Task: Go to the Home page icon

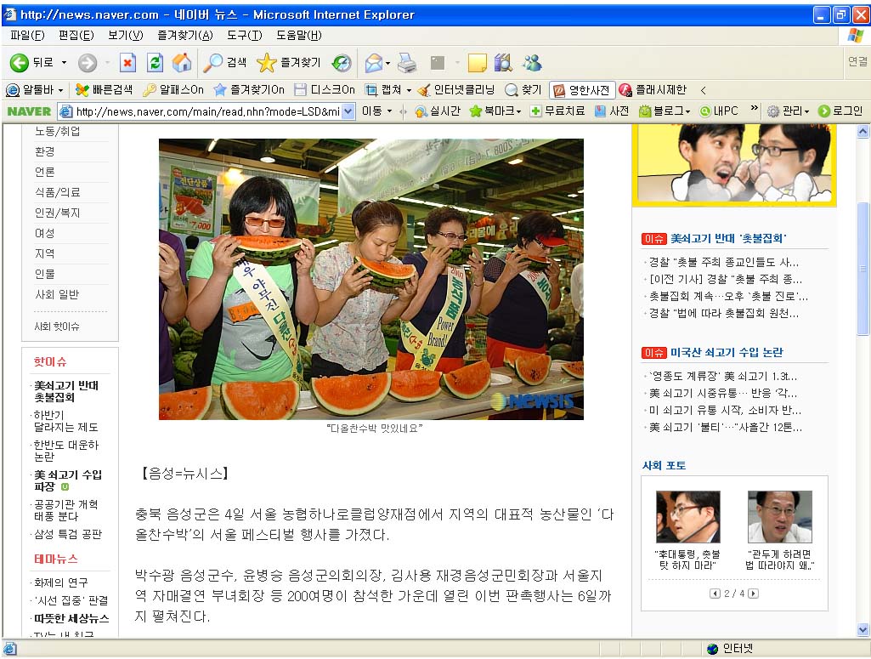Action: [182, 63]
